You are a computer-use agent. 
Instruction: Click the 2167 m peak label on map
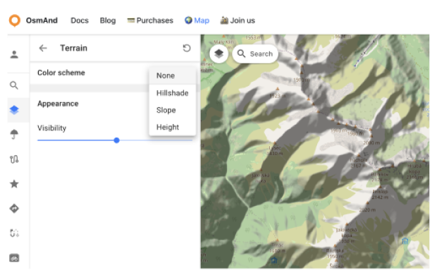[358, 166]
